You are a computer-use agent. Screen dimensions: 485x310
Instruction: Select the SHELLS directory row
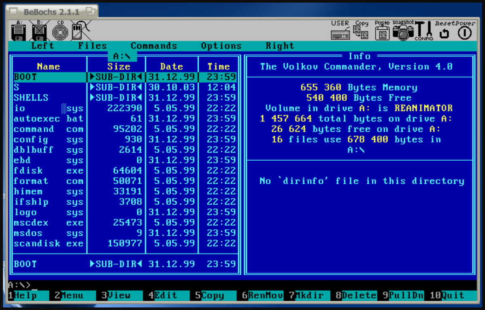pos(125,98)
